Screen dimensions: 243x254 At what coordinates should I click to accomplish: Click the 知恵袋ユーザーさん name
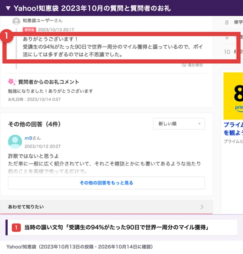[42, 21]
